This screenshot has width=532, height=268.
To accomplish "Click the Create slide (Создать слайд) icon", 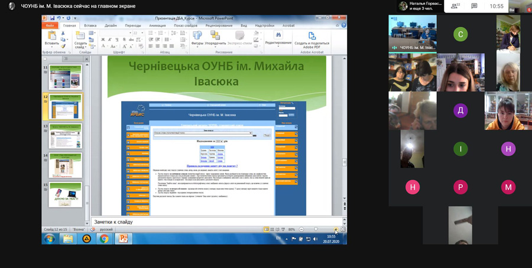I will point(80,36).
